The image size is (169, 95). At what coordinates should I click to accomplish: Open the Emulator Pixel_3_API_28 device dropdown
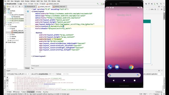point(18,74)
